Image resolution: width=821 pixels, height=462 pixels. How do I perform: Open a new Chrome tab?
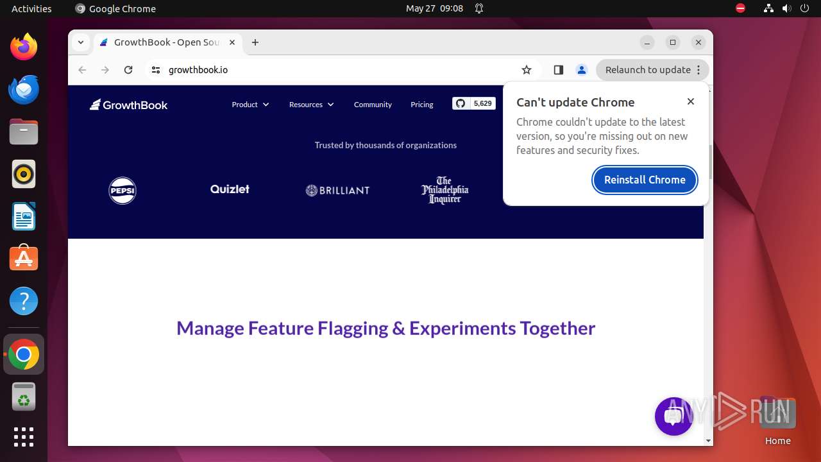[255, 42]
